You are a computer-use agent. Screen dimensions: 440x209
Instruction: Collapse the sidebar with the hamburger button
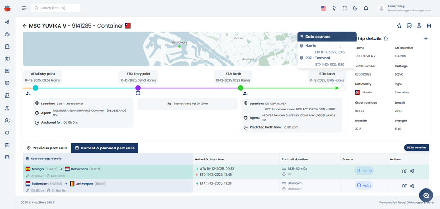click(x=24, y=8)
